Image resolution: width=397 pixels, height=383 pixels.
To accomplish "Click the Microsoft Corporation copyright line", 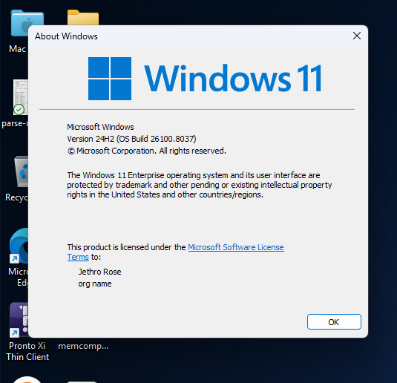I will click(x=147, y=151).
